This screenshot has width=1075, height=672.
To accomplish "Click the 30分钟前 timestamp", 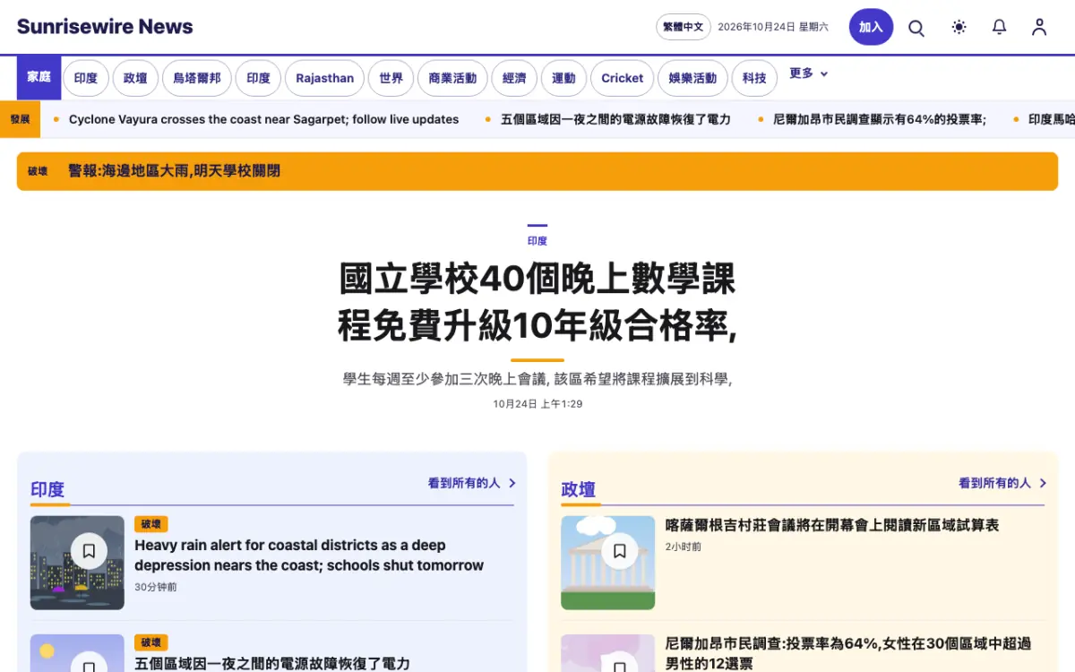I will tap(156, 588).
